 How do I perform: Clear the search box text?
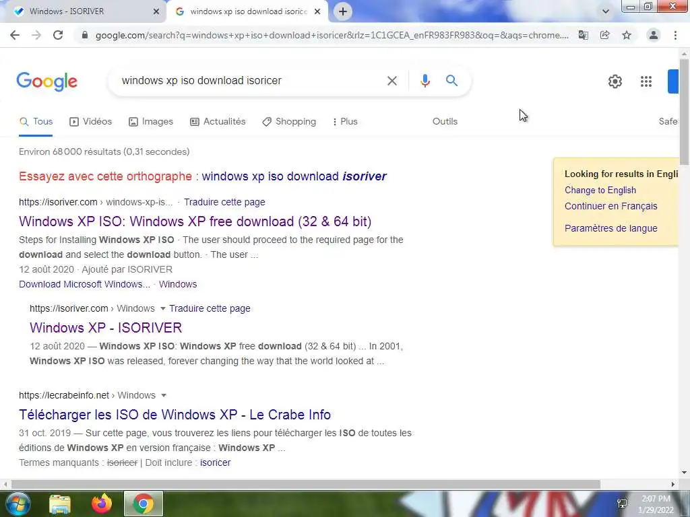pyautogui.click(x=391, y=81)
